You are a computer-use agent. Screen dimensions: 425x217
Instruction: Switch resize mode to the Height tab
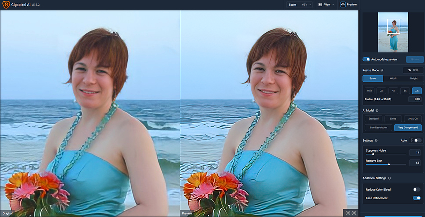point(414,78)
